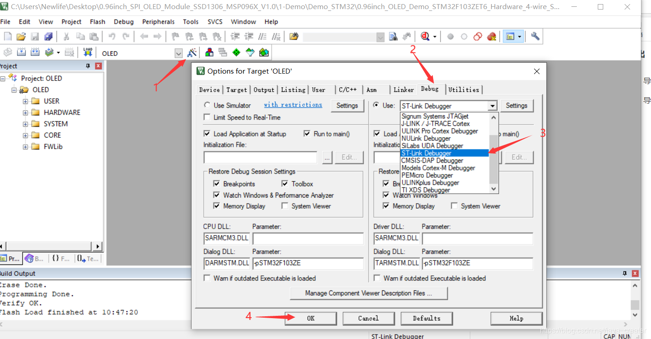Open the OLED target dropdown arrow
651x339 pixels.
(178, 53)
